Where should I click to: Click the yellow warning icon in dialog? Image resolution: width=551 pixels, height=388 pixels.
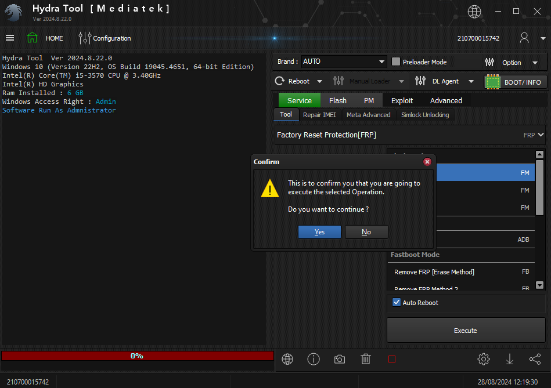point(270,188)
